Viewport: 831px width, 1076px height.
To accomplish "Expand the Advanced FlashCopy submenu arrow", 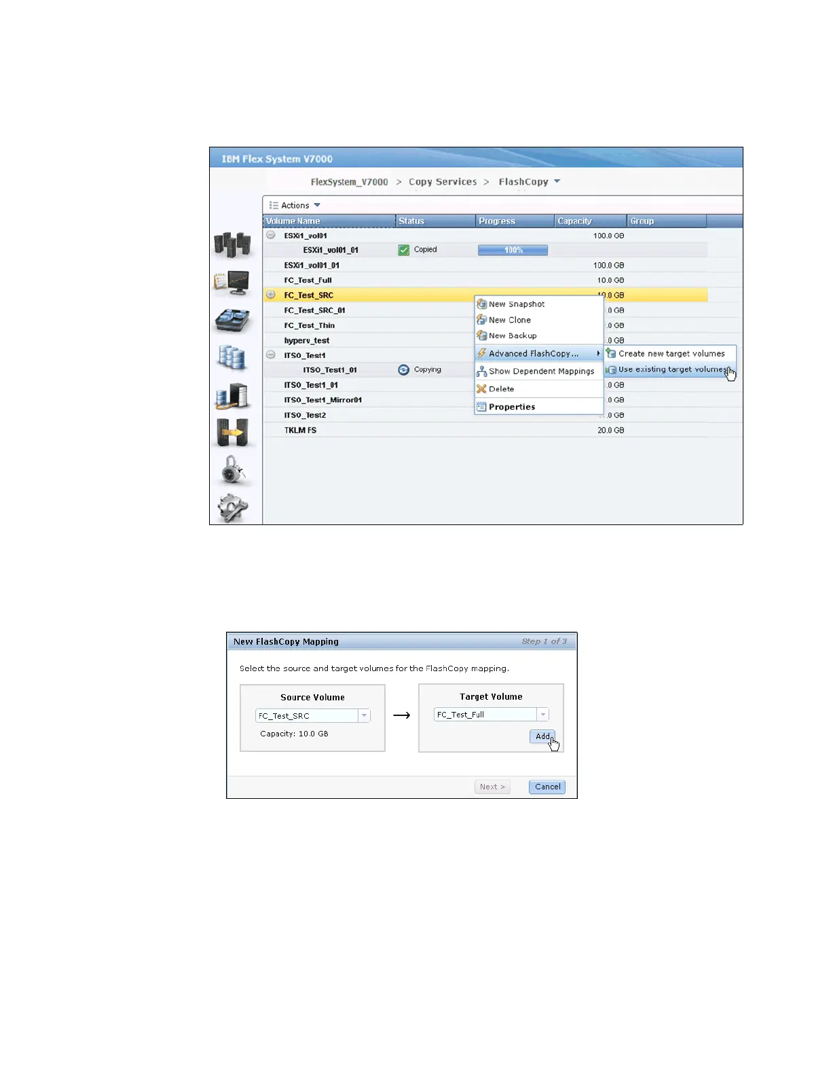I will pos(598,353).
